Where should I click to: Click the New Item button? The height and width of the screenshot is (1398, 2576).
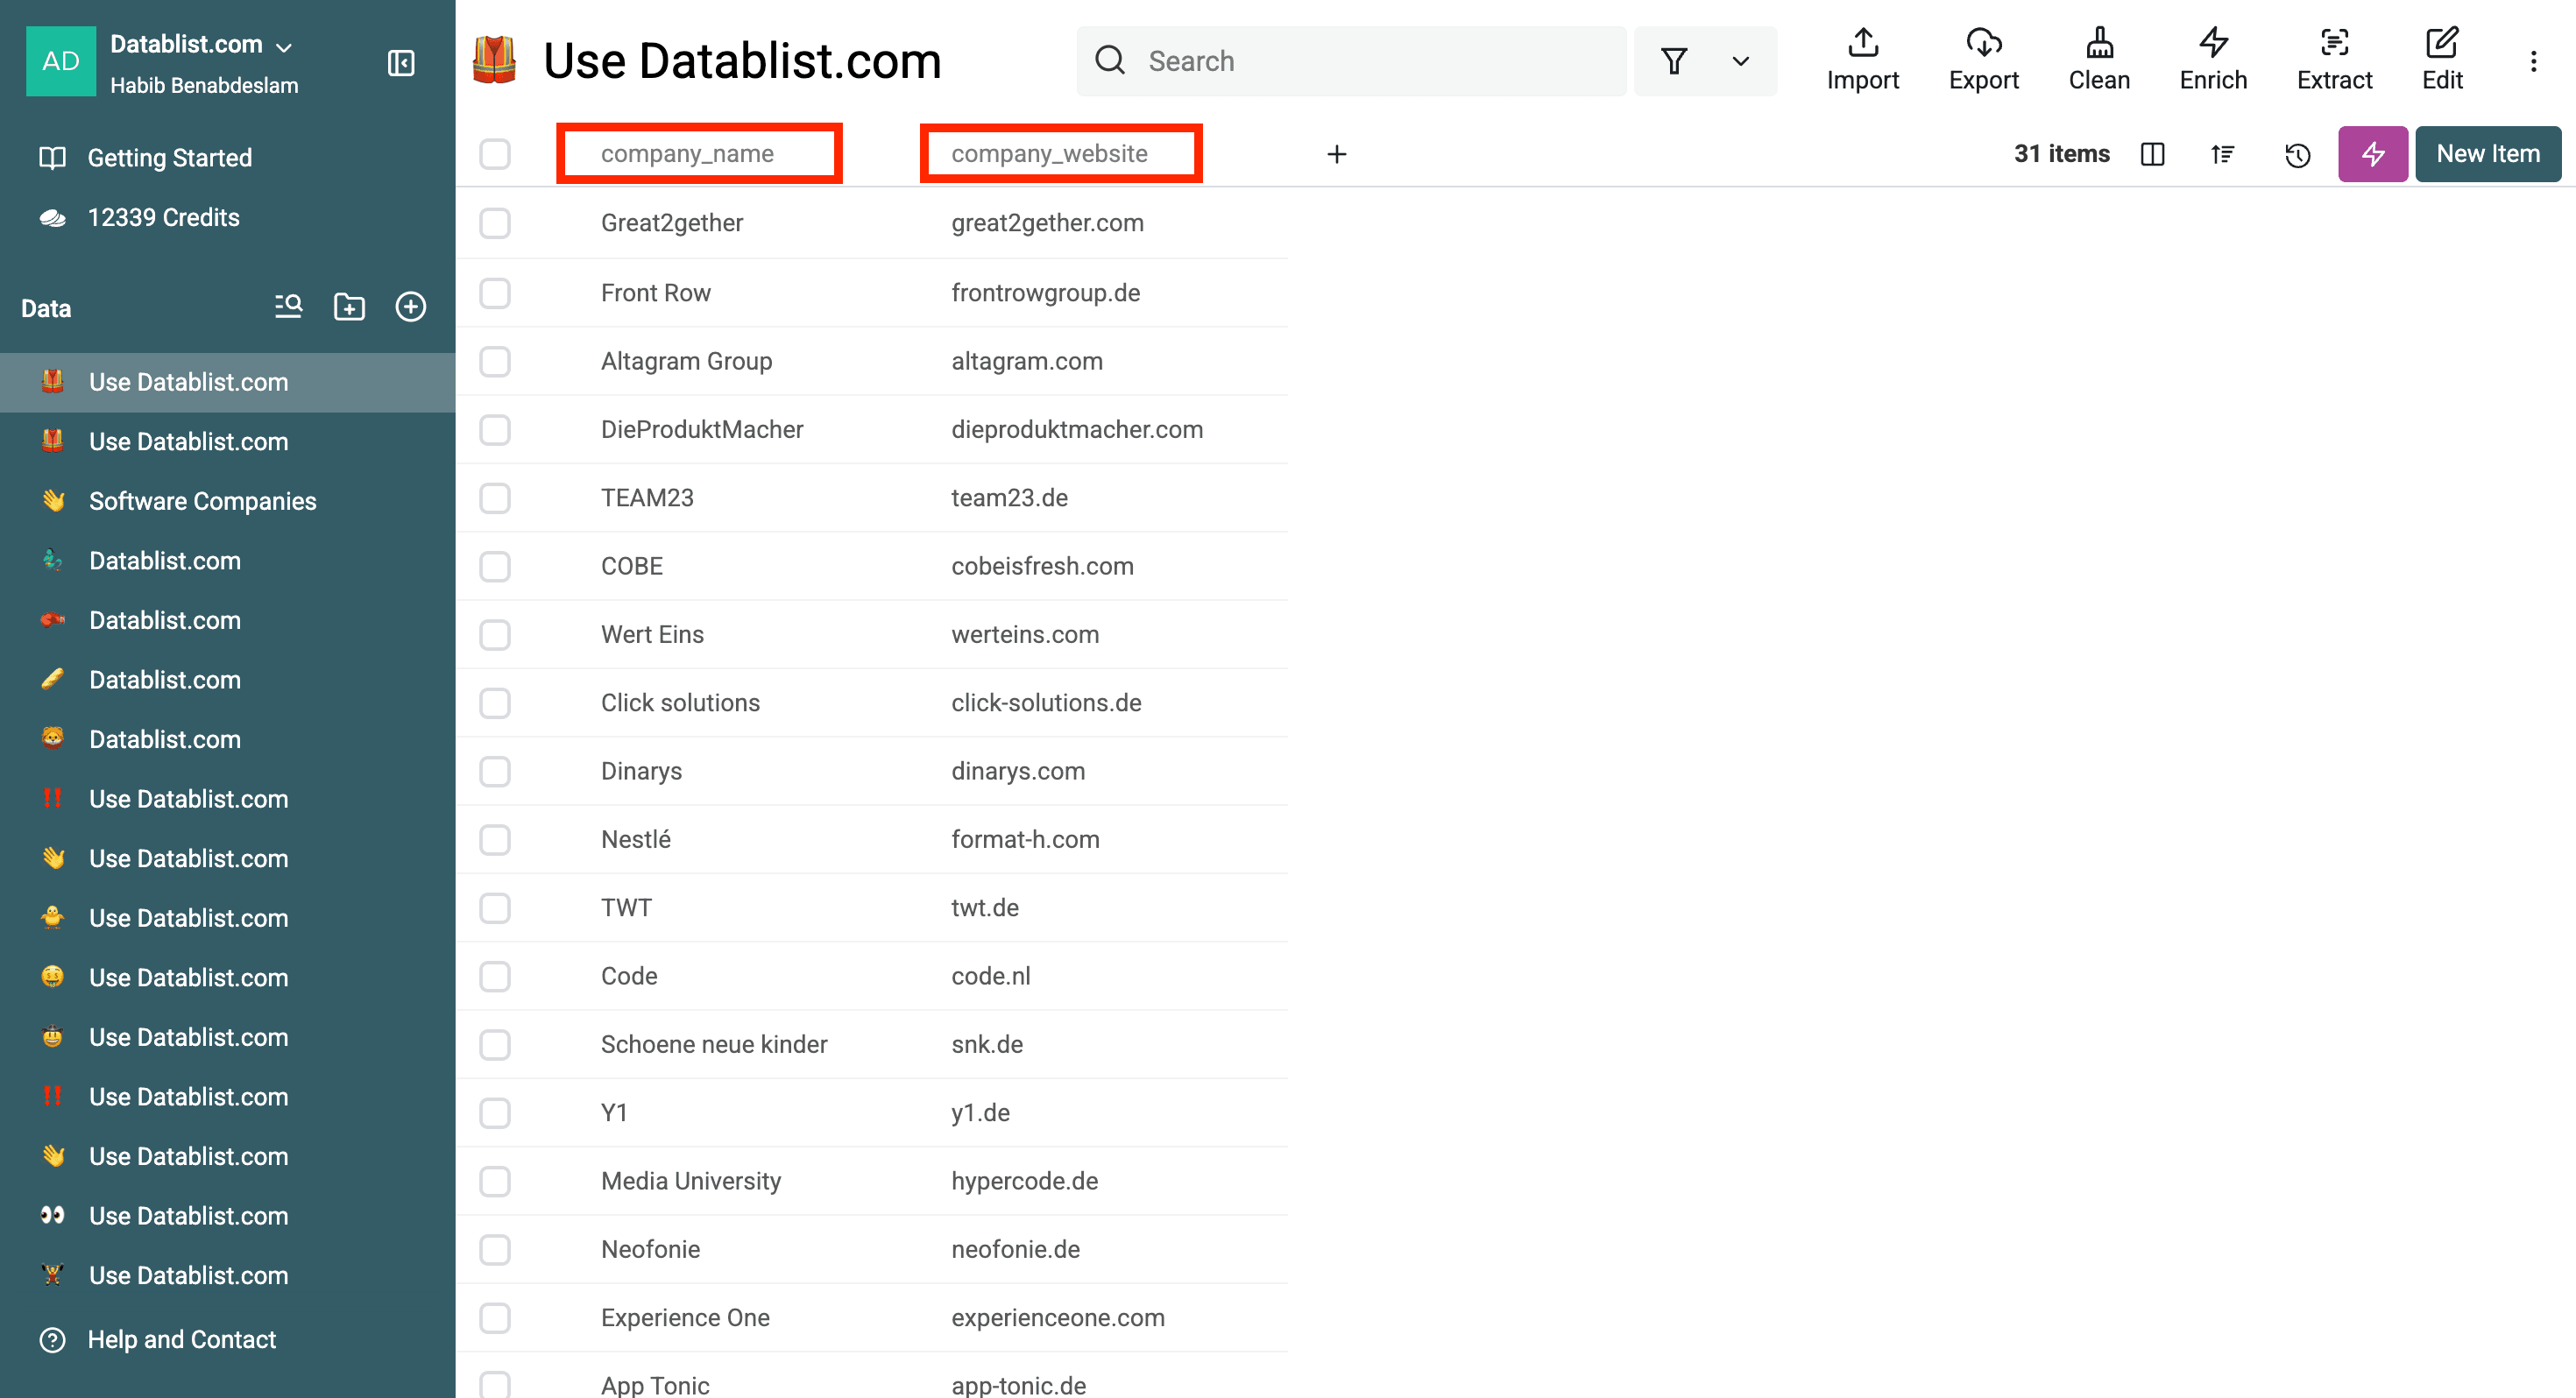2487,154
